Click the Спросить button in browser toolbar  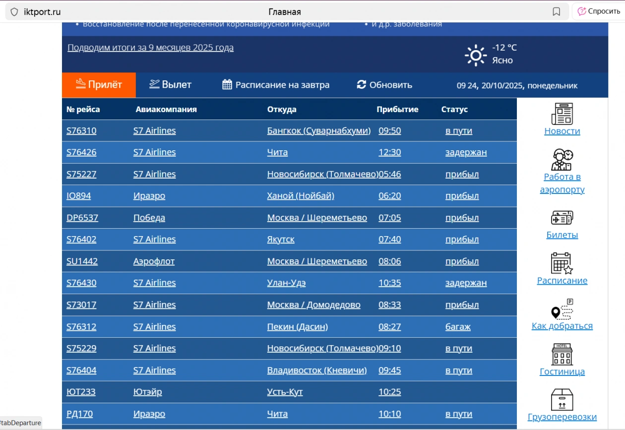click(x=598, y=11)
